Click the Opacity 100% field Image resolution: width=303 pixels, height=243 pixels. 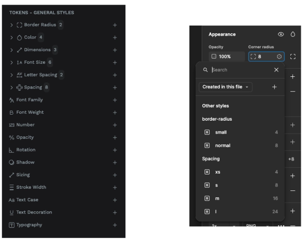227,56
